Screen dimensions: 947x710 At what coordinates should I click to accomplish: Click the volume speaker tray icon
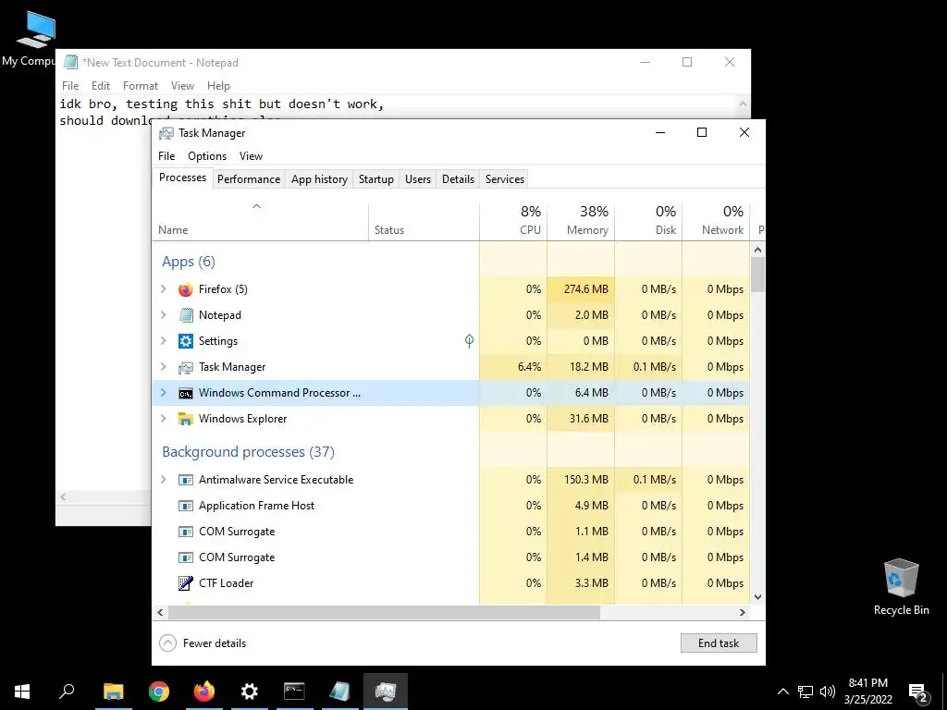coord(828,692)
